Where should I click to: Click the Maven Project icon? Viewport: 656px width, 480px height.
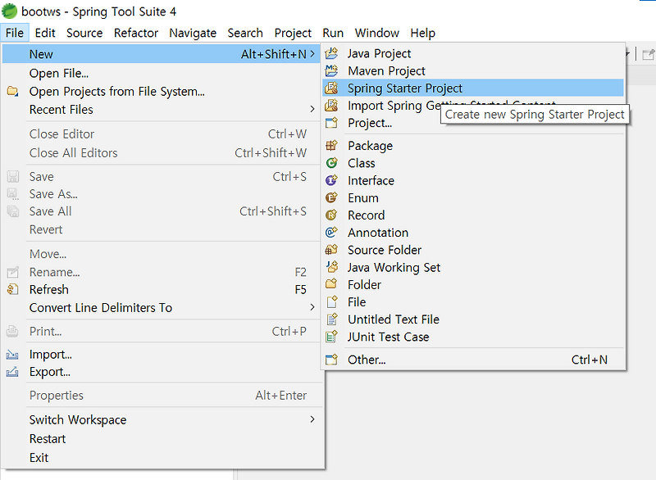pyautogui.click(x=331, y=71)
